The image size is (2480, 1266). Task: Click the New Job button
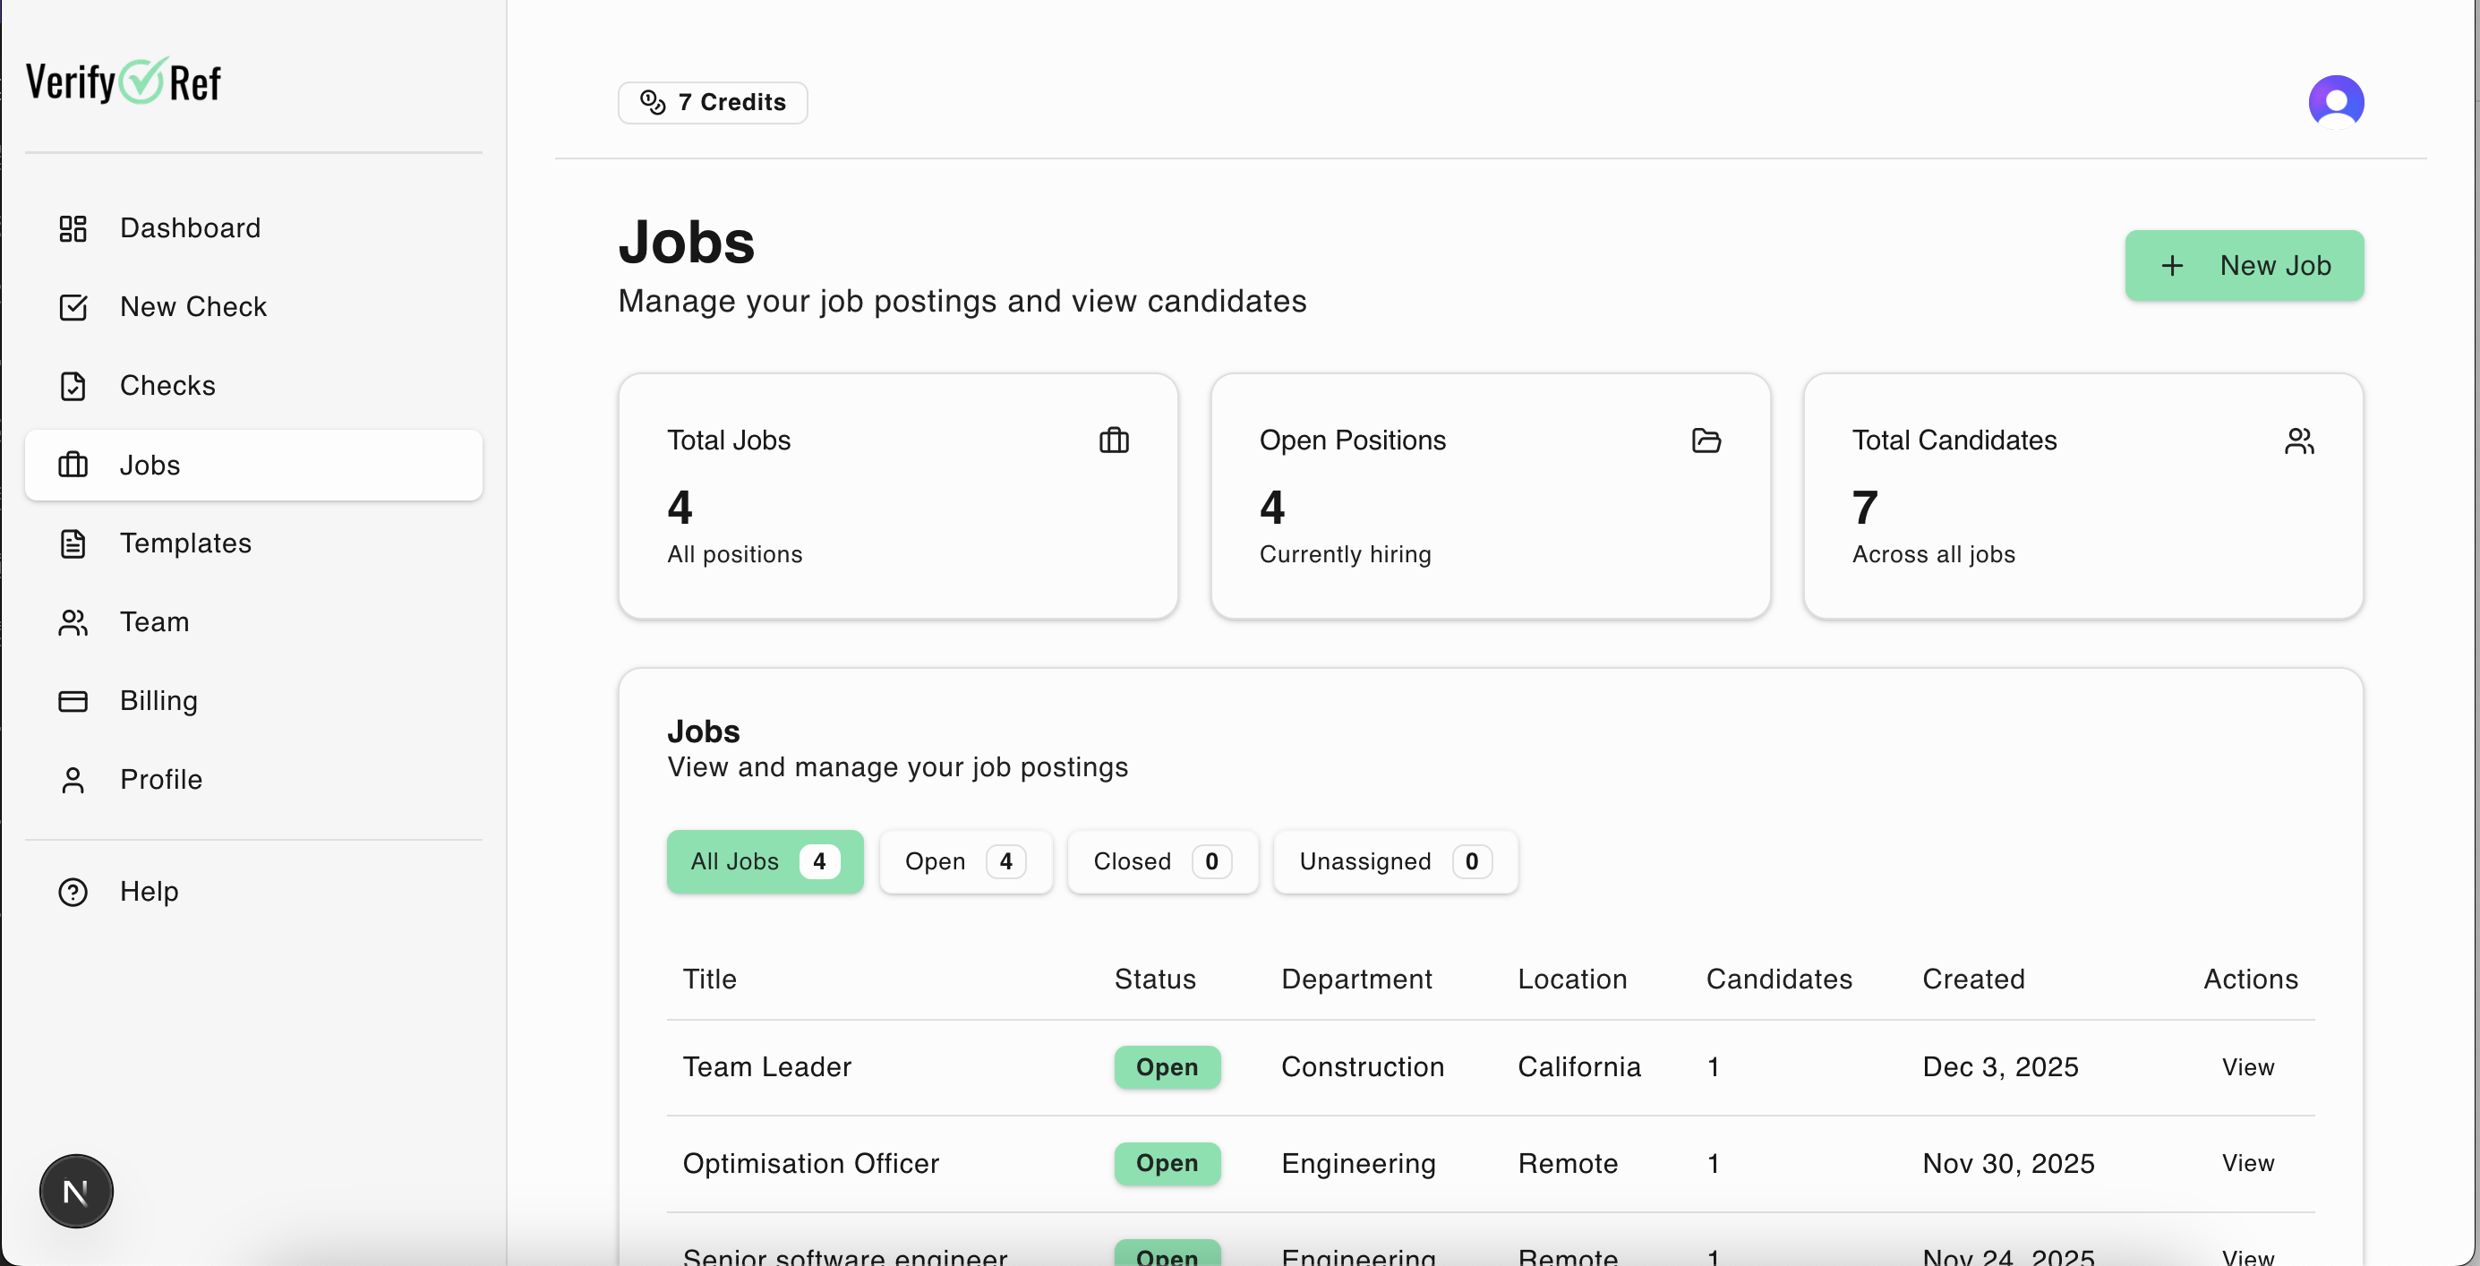pos(2243,266)
